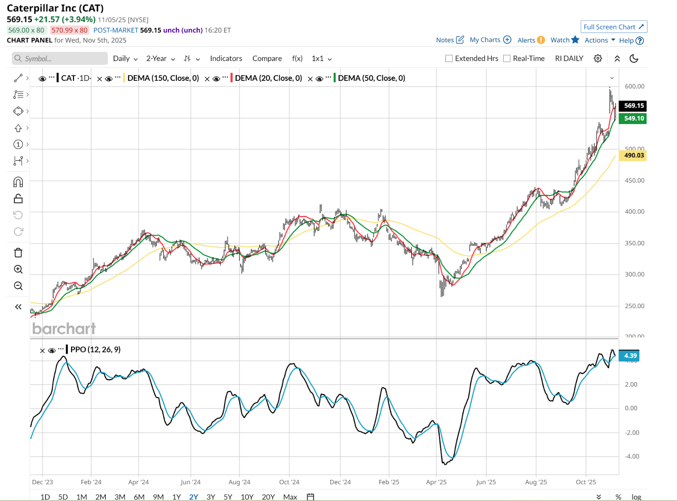
Task: Click the Full Screen Chart button
Action: pyautogui.click(x=614, y=27)
